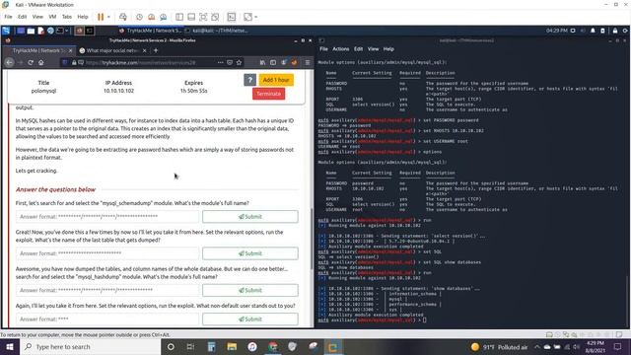This screenshot has height=355, width=631.
Task: Submit the mysql_schemadump module name answer
Action: tap(250, 217)
